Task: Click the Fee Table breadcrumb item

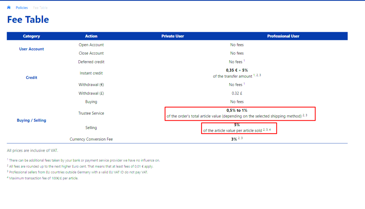Action: click(40, 8)
